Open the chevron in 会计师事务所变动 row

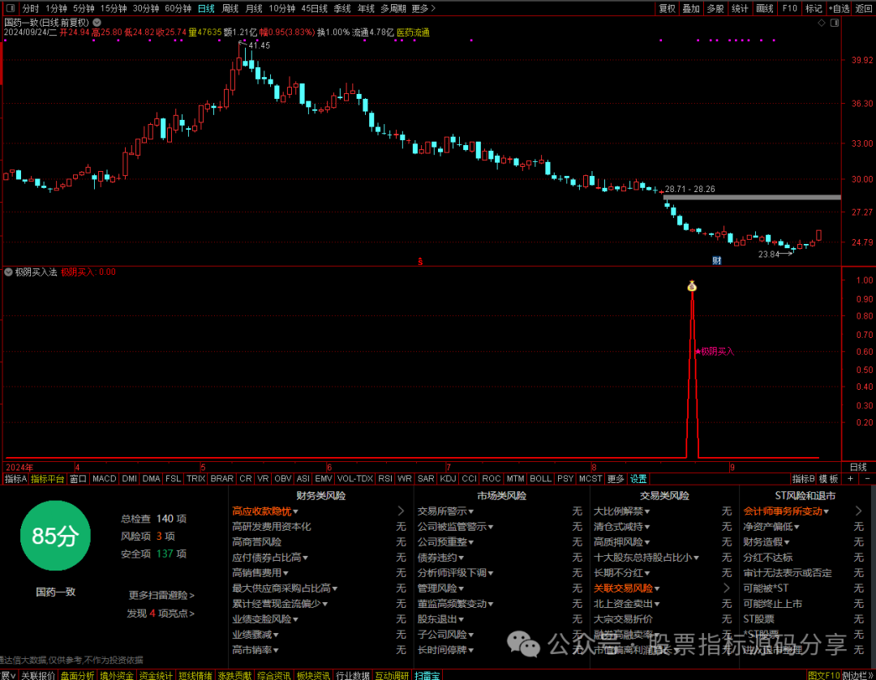(x=859, y=511)
